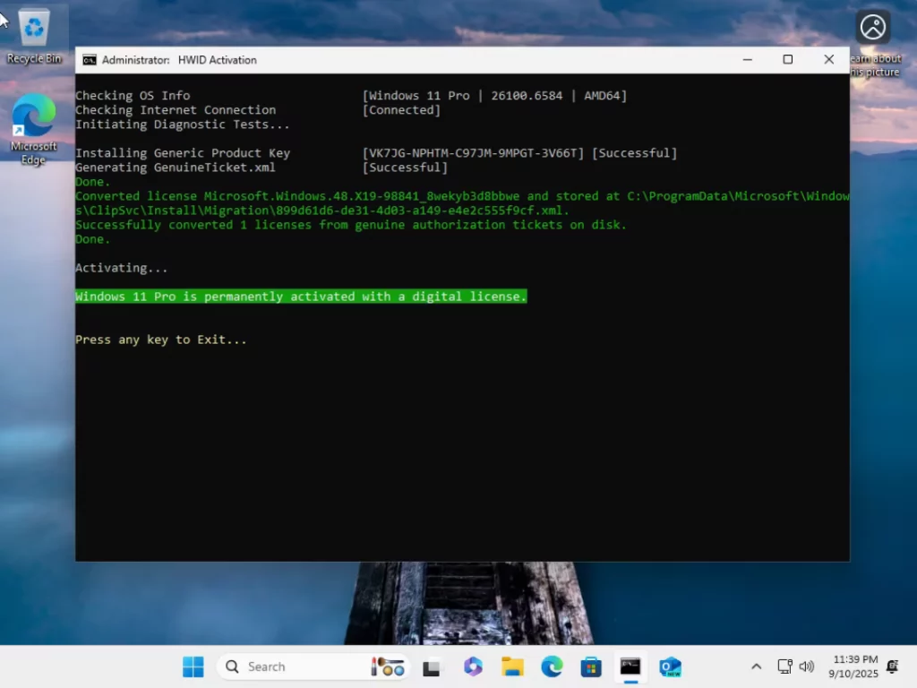Open the HWID Activation window system menu icon
Viewport: 917px width, 688px height.
point(90,60)
